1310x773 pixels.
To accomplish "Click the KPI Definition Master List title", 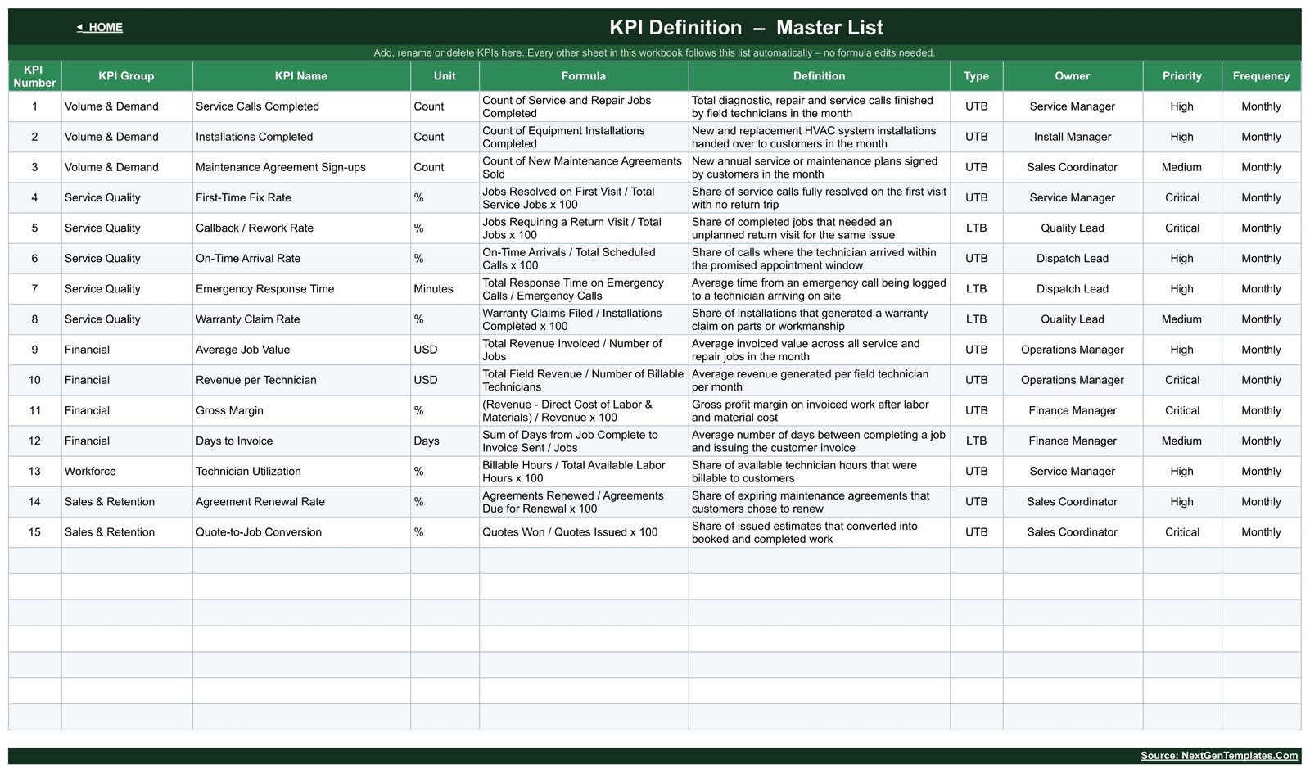I will tap(746, 27).
